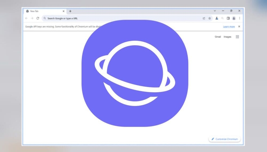Select the New Tab tab
This screenshot has height=152, width=267.
pyautogui.click(x=43, y=11)
